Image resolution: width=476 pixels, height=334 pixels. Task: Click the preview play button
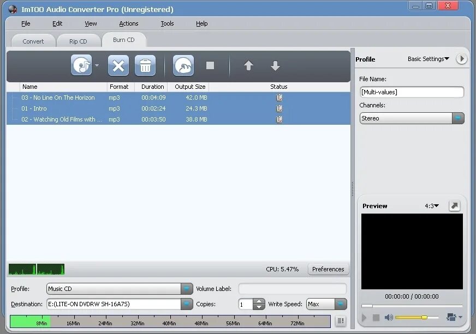click(364, 317)
